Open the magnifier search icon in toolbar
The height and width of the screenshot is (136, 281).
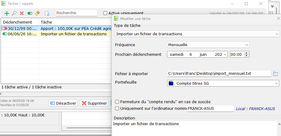14,13
